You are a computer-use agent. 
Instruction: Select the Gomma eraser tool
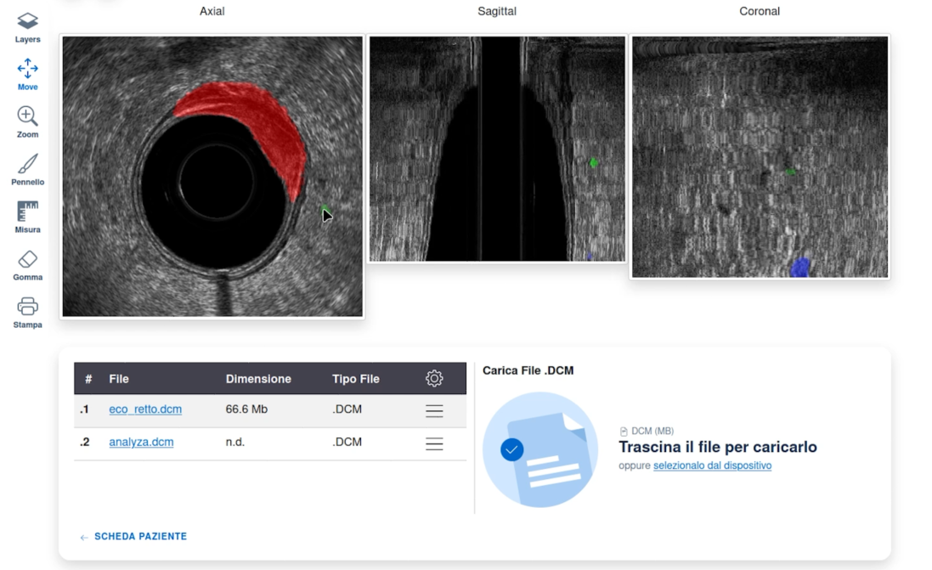click(27, 264)
